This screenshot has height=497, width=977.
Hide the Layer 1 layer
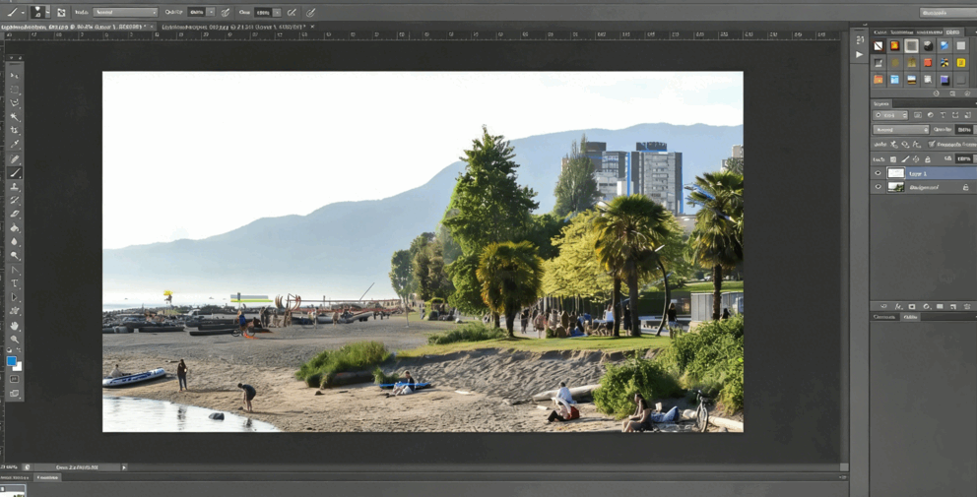click(x=879, y=173)
